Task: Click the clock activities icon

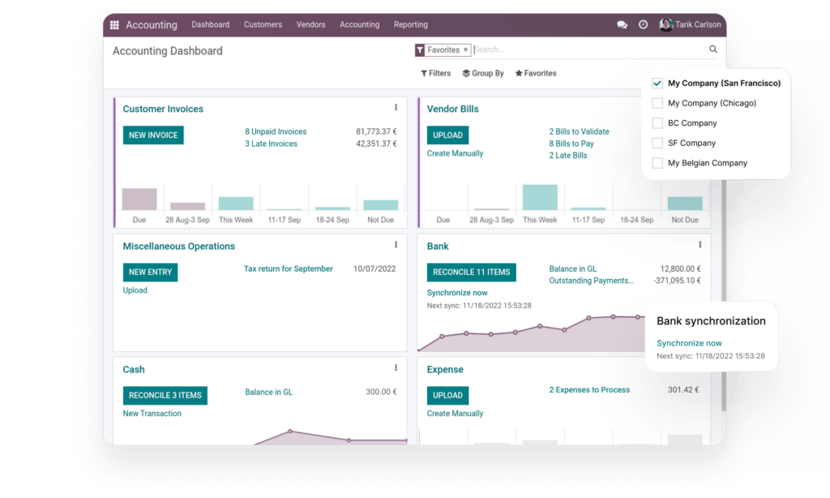Action: pyautogui.click(x=643, y=25)
